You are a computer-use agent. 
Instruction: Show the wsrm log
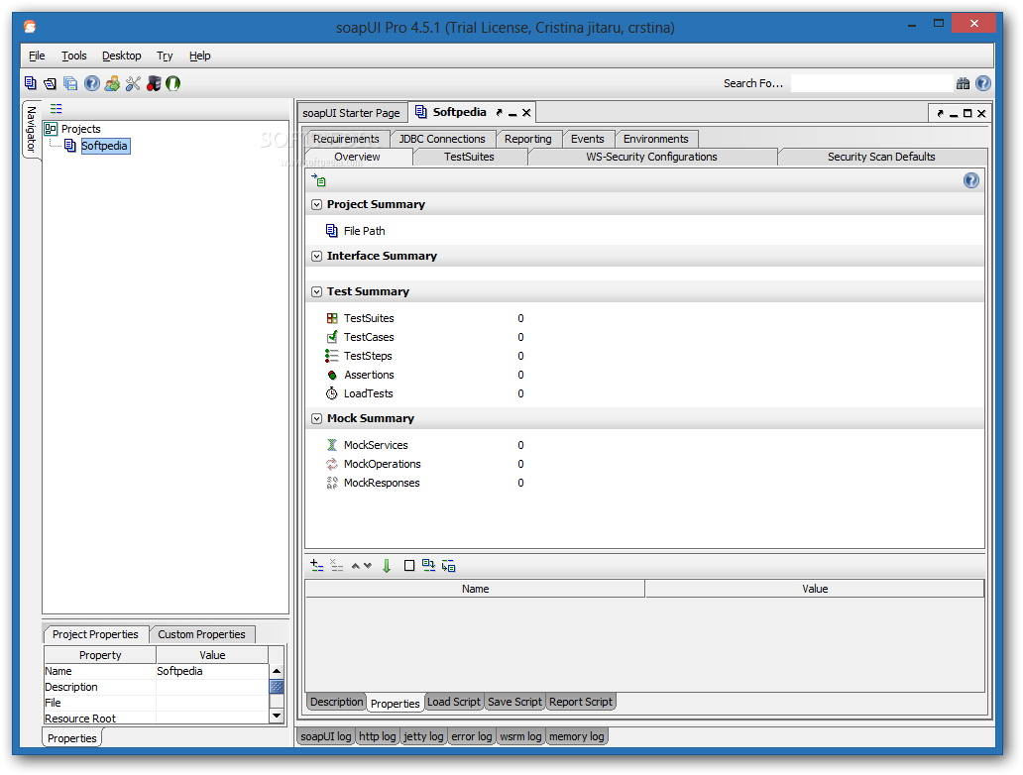(x=520, y=736)
